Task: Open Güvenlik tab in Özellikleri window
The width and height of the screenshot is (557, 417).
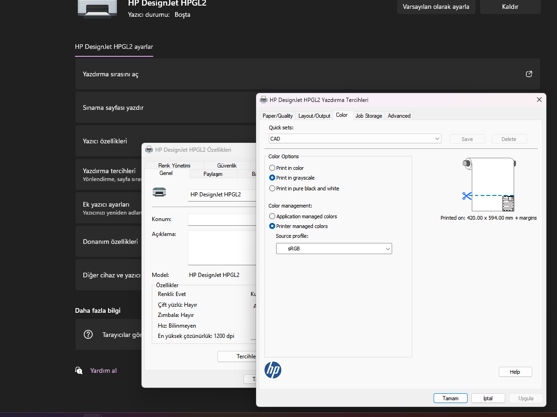Action: 227,165
